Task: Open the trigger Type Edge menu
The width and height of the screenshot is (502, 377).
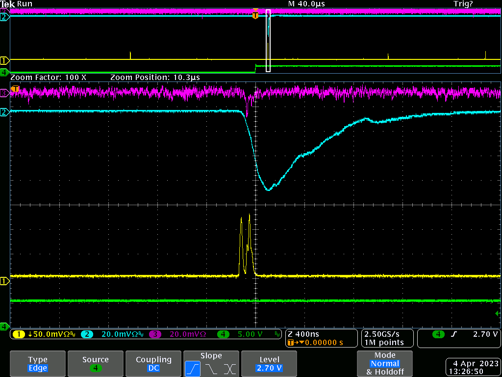Action: (38, 364)
